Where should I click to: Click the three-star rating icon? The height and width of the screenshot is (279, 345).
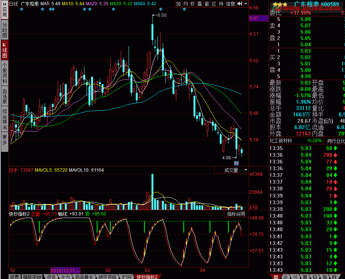[x=280, y=4]
